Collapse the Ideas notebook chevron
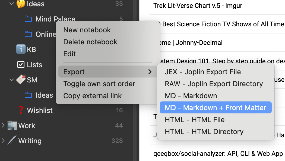The height and width of the screenshot is (161, 285). (x=12, y=4)
